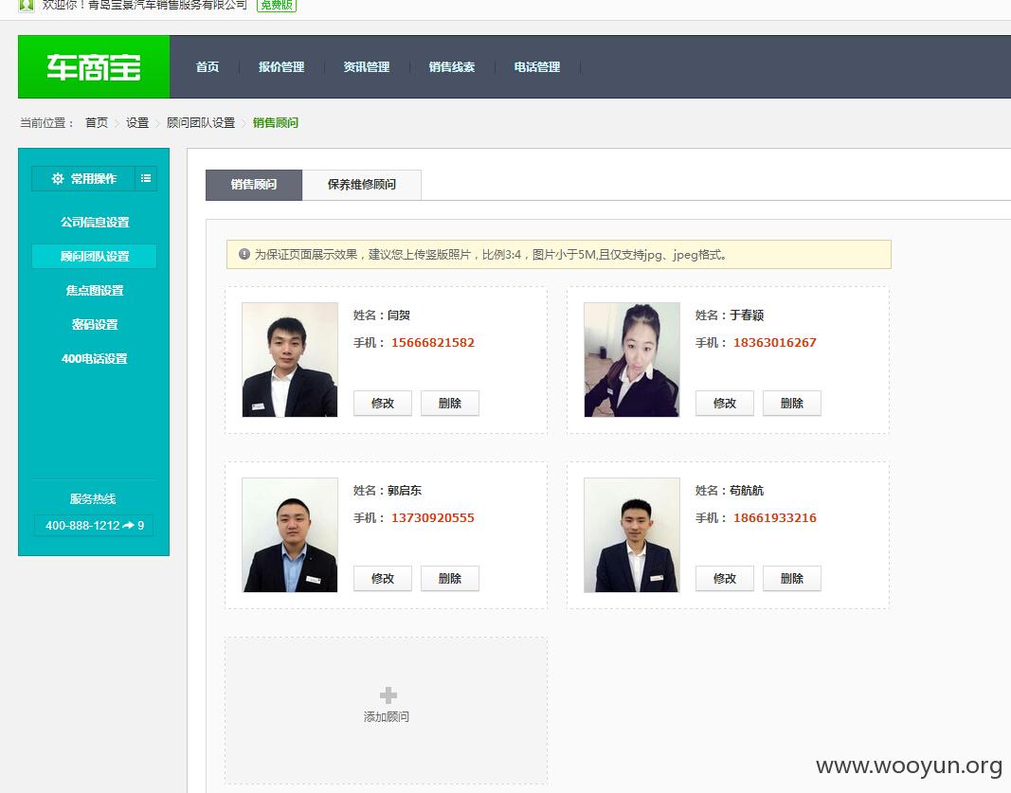Open 销售线索 in top navigation
This screenshot has height=793, width=1011.
click(451, 67)
